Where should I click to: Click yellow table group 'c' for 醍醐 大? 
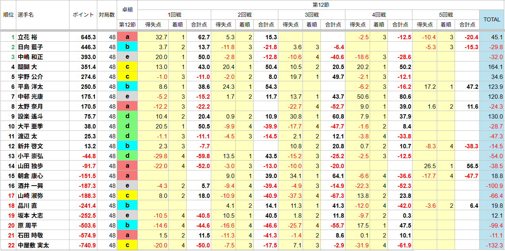(127, 67)
